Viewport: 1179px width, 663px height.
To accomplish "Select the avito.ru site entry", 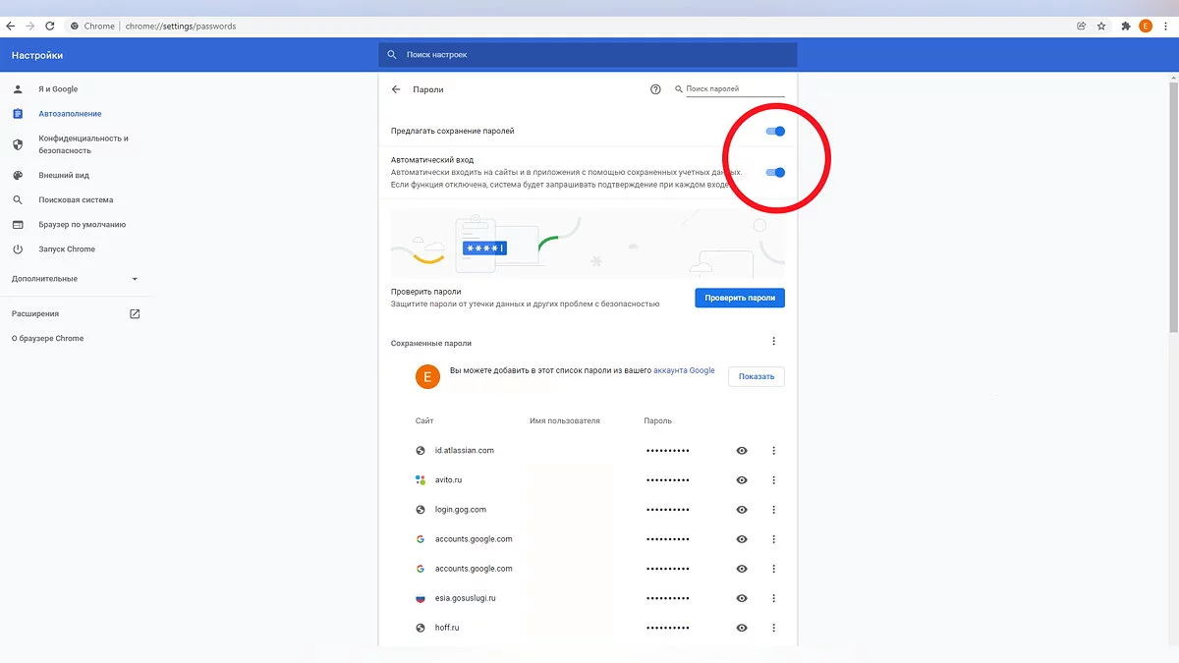I will point(448,480).
